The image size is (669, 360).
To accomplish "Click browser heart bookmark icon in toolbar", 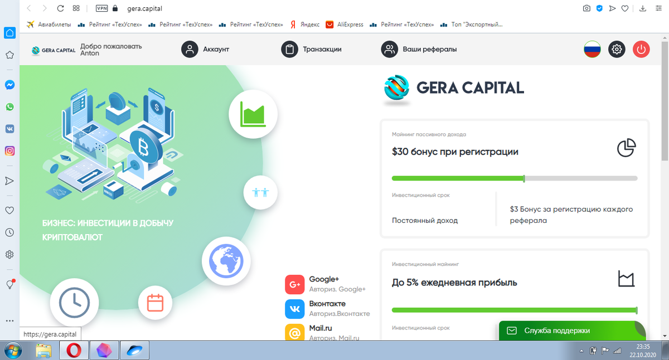I will pos(625,8).
